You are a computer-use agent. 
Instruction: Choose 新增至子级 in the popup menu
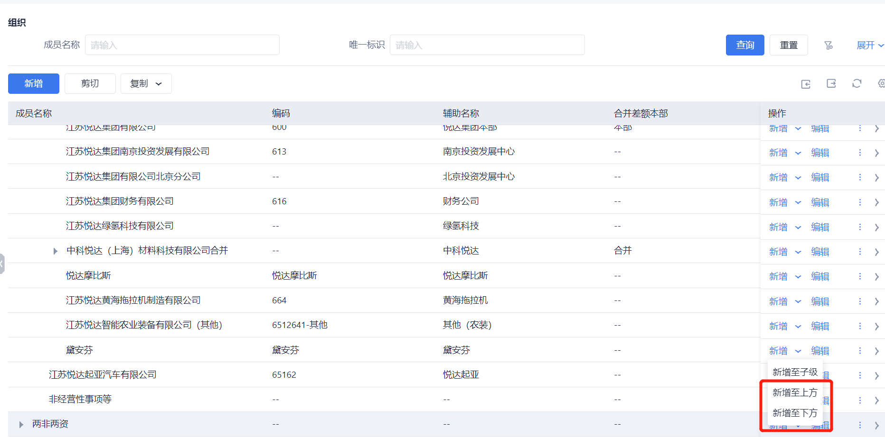click(794, 372)
